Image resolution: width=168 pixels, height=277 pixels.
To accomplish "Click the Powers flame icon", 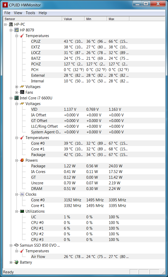I will point(22,160).
